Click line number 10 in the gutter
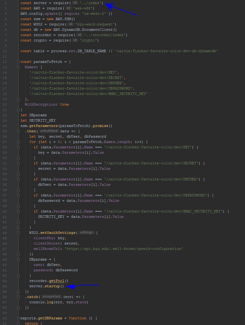Image resolution: width=245 pixels, height=325 pixels. point(5,51)
